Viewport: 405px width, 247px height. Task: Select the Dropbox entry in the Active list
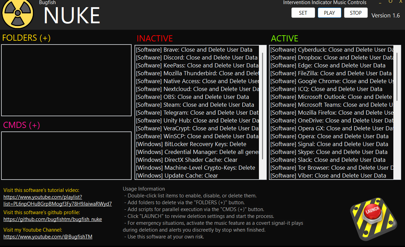point(332,57)
